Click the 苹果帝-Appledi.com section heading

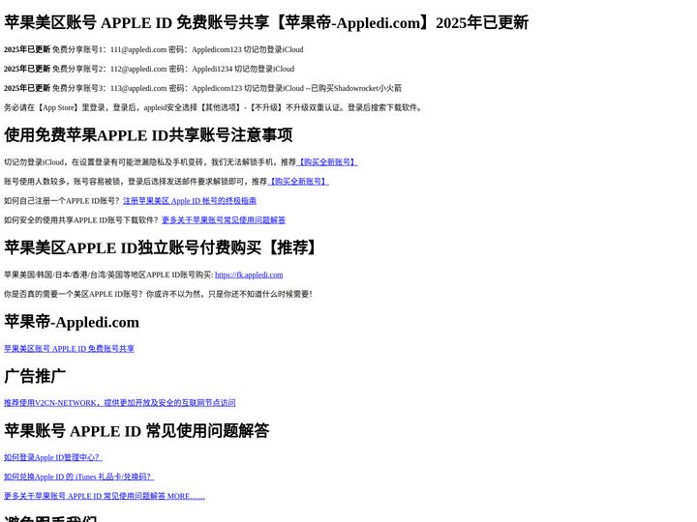(72, 322)
